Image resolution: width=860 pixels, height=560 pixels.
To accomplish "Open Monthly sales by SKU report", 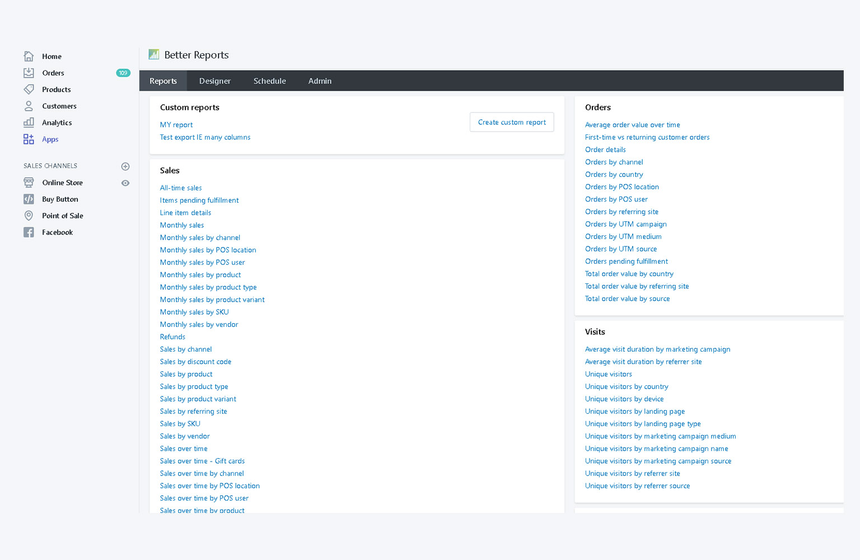I will point(194,312).
